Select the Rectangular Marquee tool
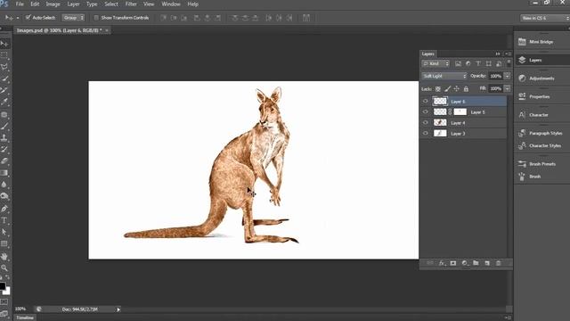Image resolution: width=570 pixels, height=321 pixels. point(4,55)
